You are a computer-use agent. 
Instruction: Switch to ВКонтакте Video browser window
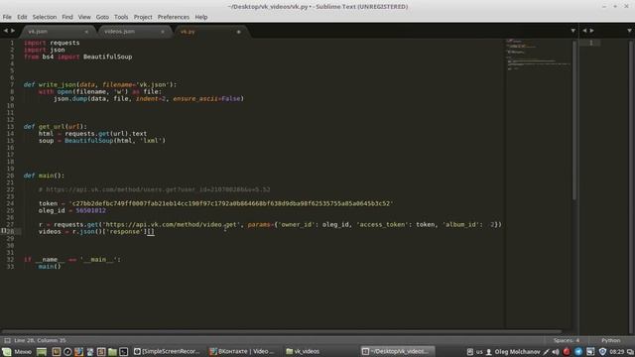[242, 351]
